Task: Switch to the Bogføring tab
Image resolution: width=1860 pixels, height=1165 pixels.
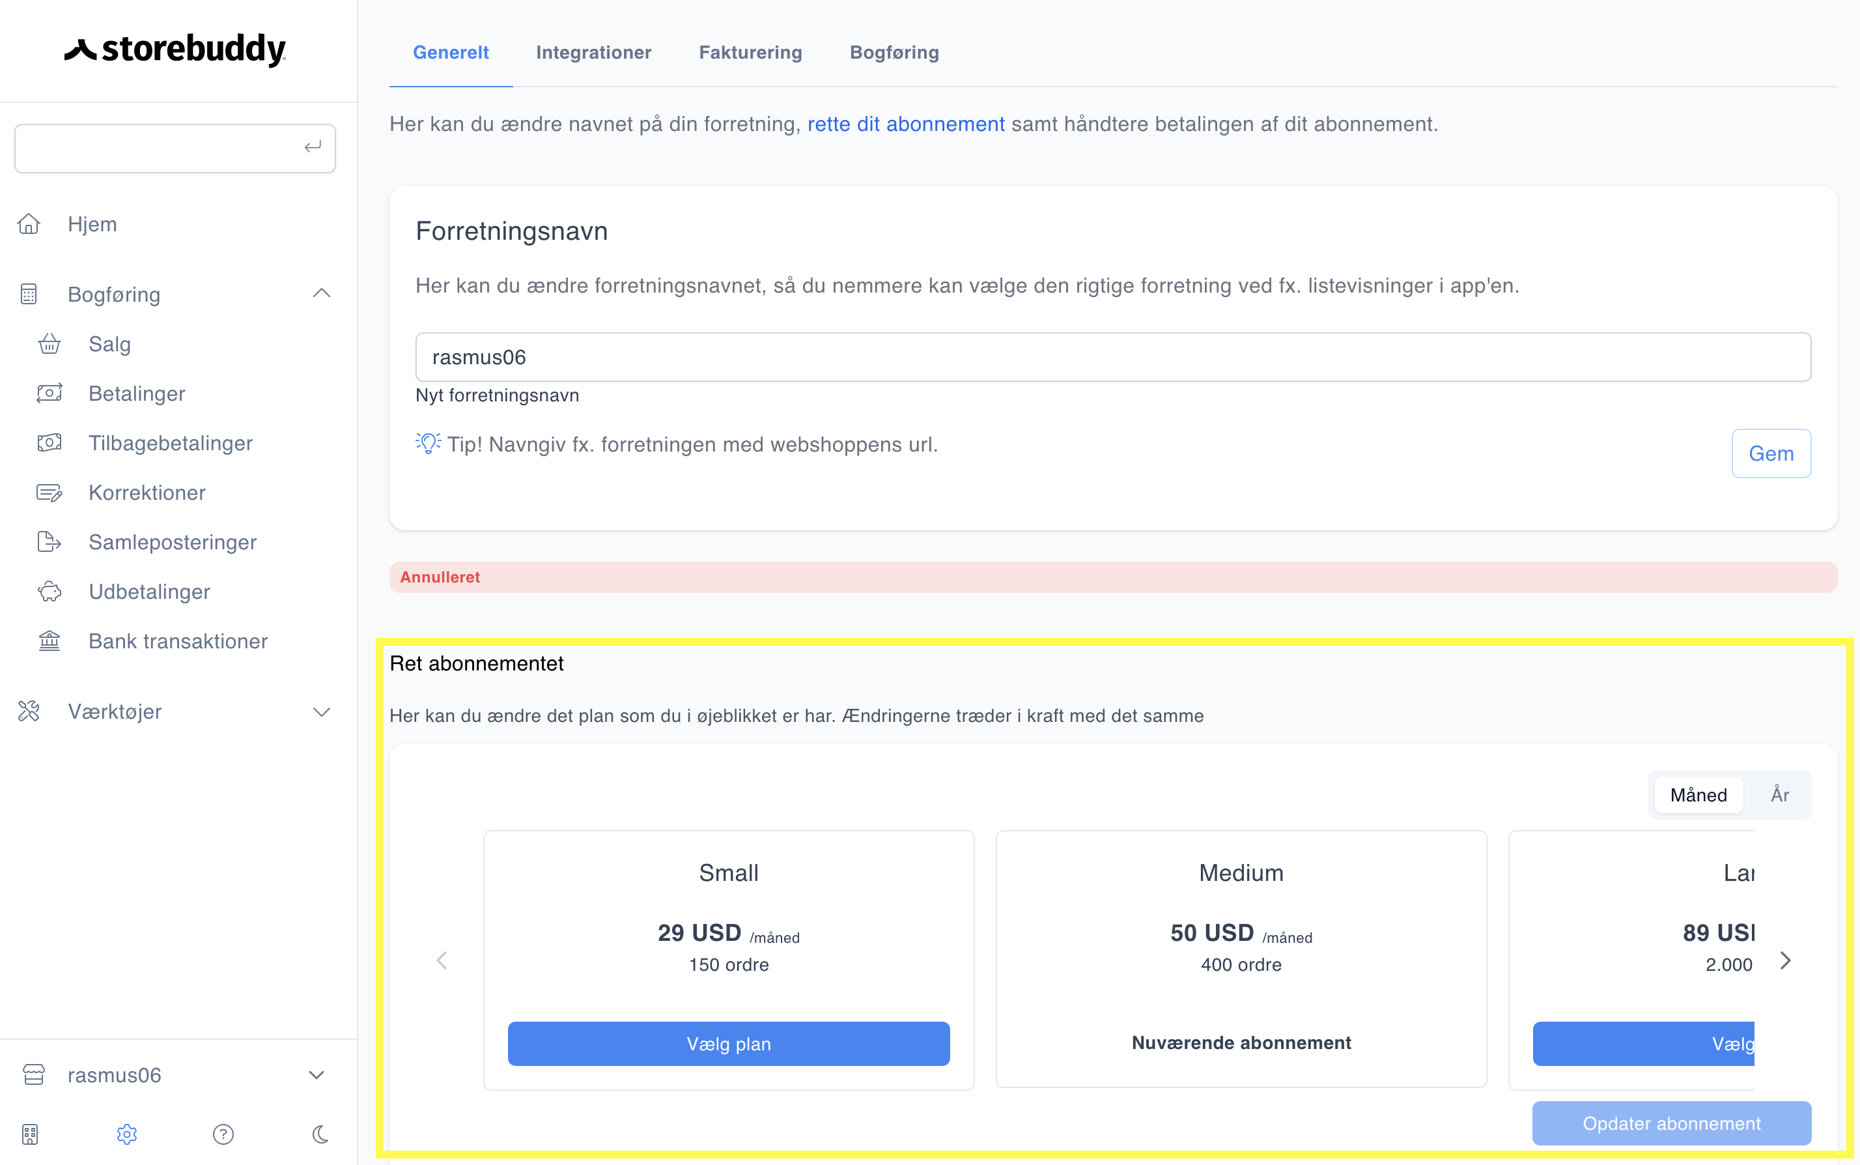Action: coord(894,52)
